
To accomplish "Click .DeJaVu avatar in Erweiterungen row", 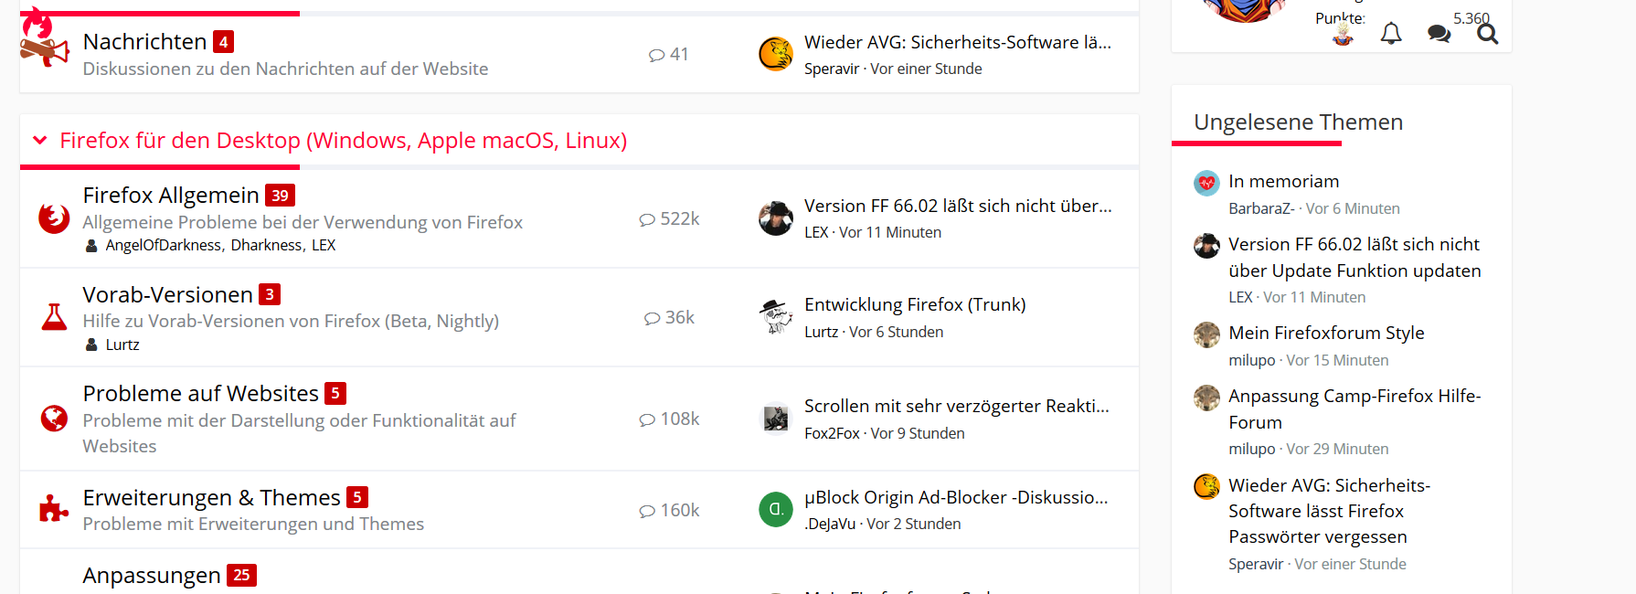I will pyautogui.click(x=776, y=509).
